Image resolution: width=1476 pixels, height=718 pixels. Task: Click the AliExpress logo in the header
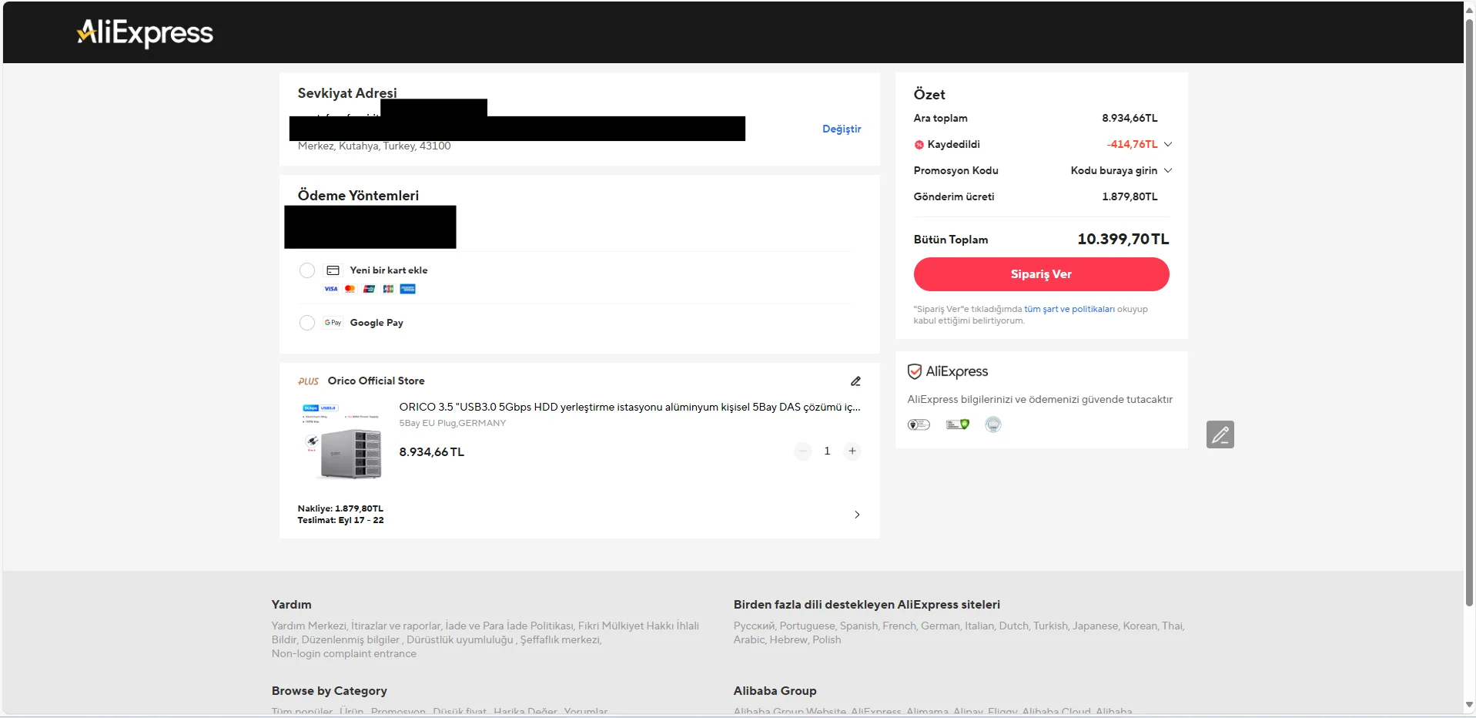pos(145,32)
